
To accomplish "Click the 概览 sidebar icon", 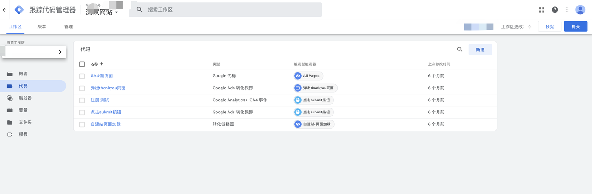I will (10, 74).
